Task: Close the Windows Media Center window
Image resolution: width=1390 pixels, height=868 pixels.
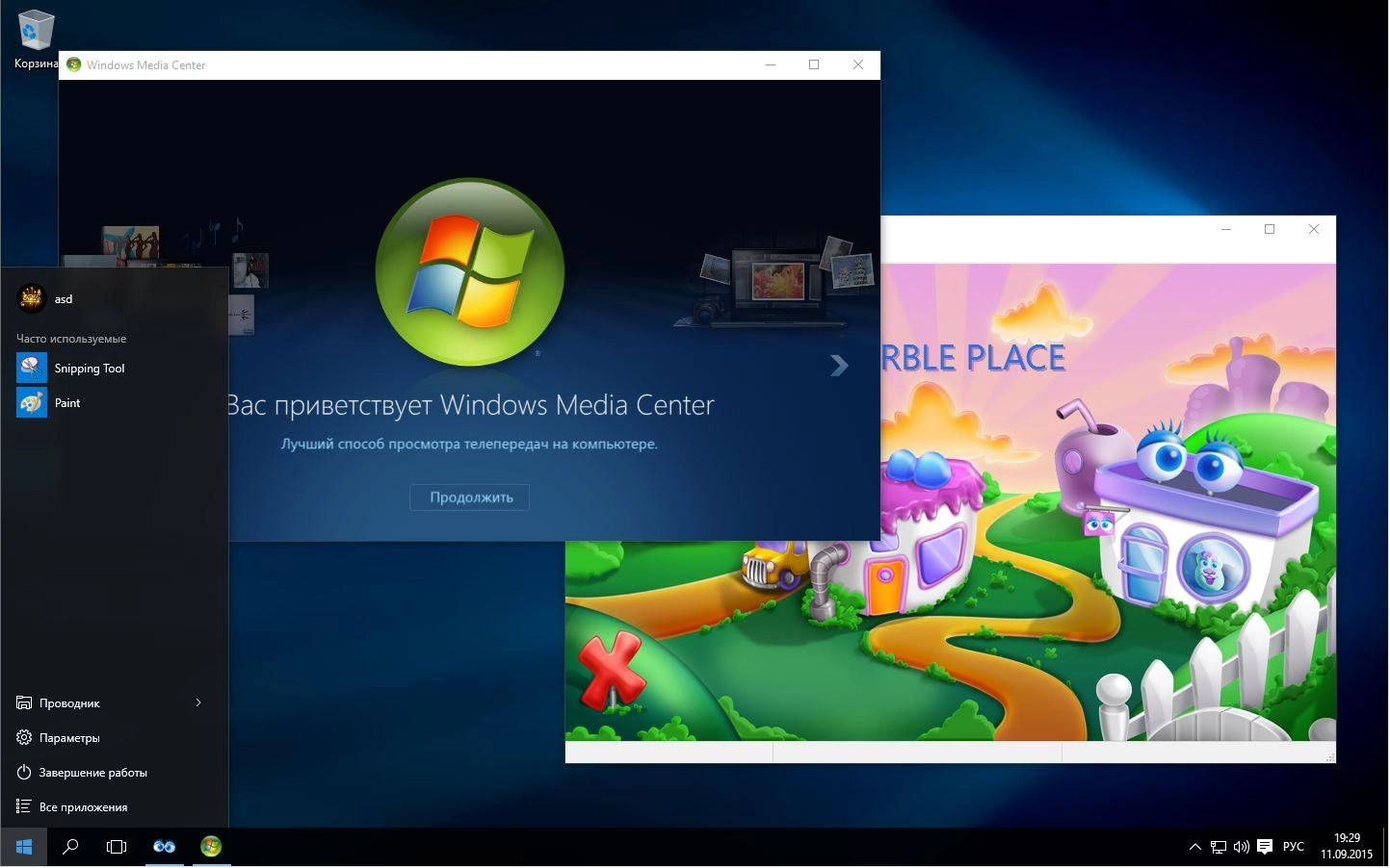Action: [858, 64]
